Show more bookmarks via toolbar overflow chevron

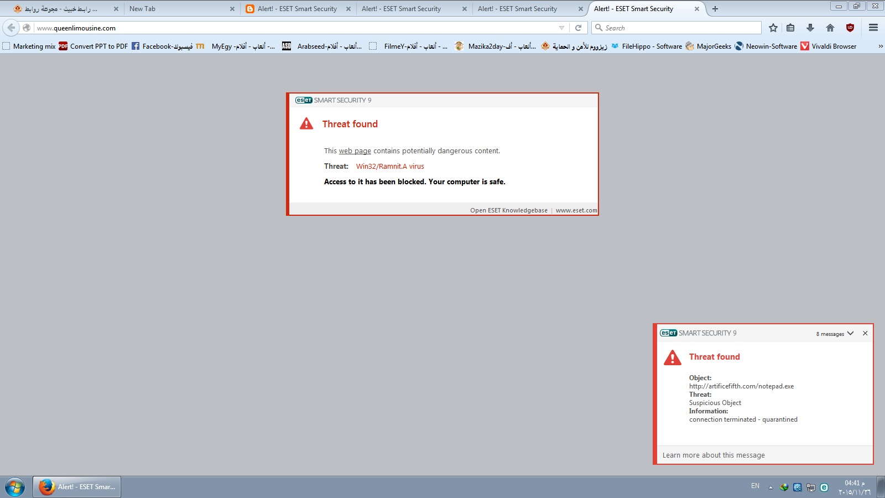point(881,46)
